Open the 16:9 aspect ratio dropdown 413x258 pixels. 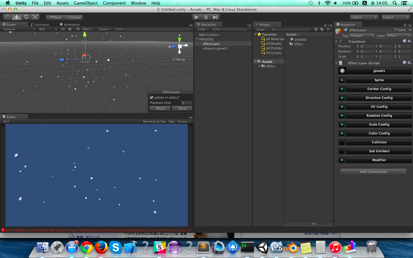[x=25, y=122]
